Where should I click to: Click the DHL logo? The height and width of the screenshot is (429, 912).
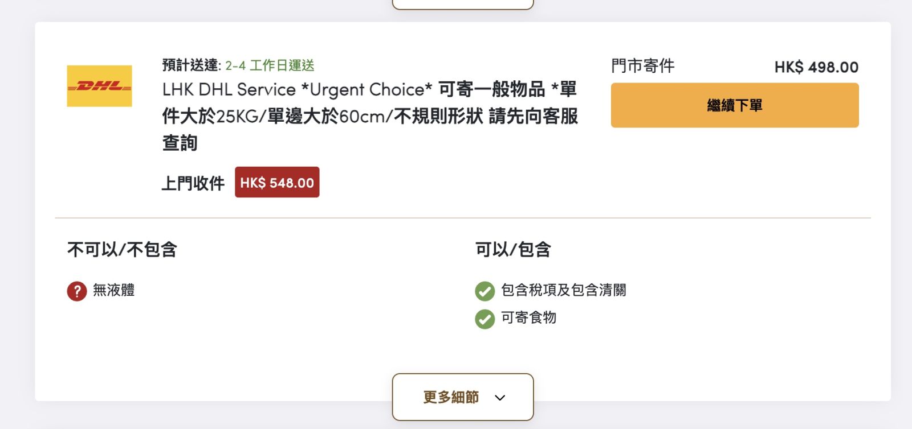[x=99, y=86]
